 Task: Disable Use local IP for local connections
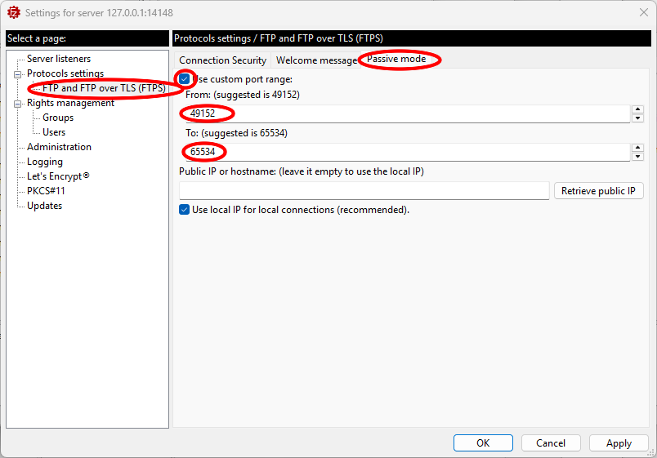click(x=185, y=210)
